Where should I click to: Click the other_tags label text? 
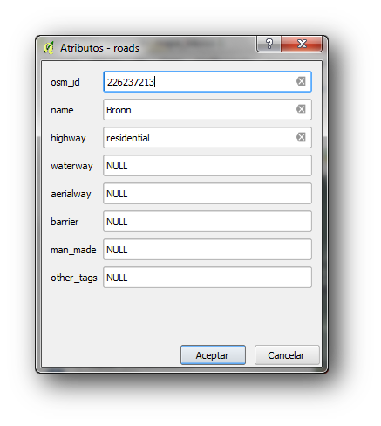coord(74,278)
